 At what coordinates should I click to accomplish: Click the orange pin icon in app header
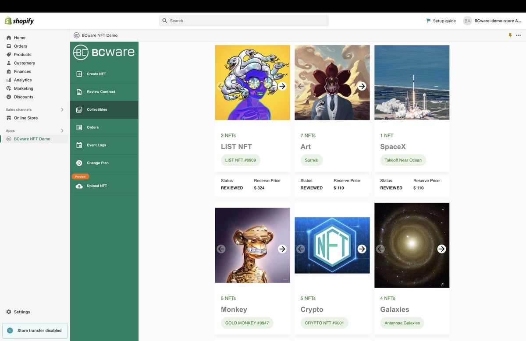pyautogui.click(x=510, y=35)
